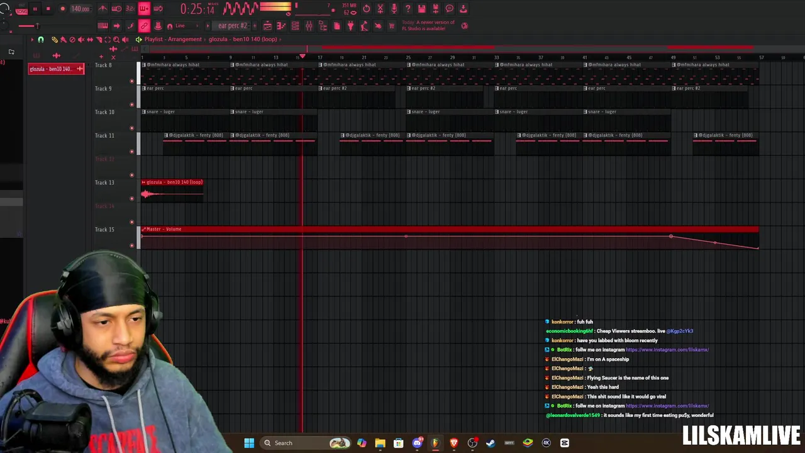The height and width of the screenshot is (453, 805).
Task: Pick the Zoom magnifier tool in playlist
Action: (116, 40)
